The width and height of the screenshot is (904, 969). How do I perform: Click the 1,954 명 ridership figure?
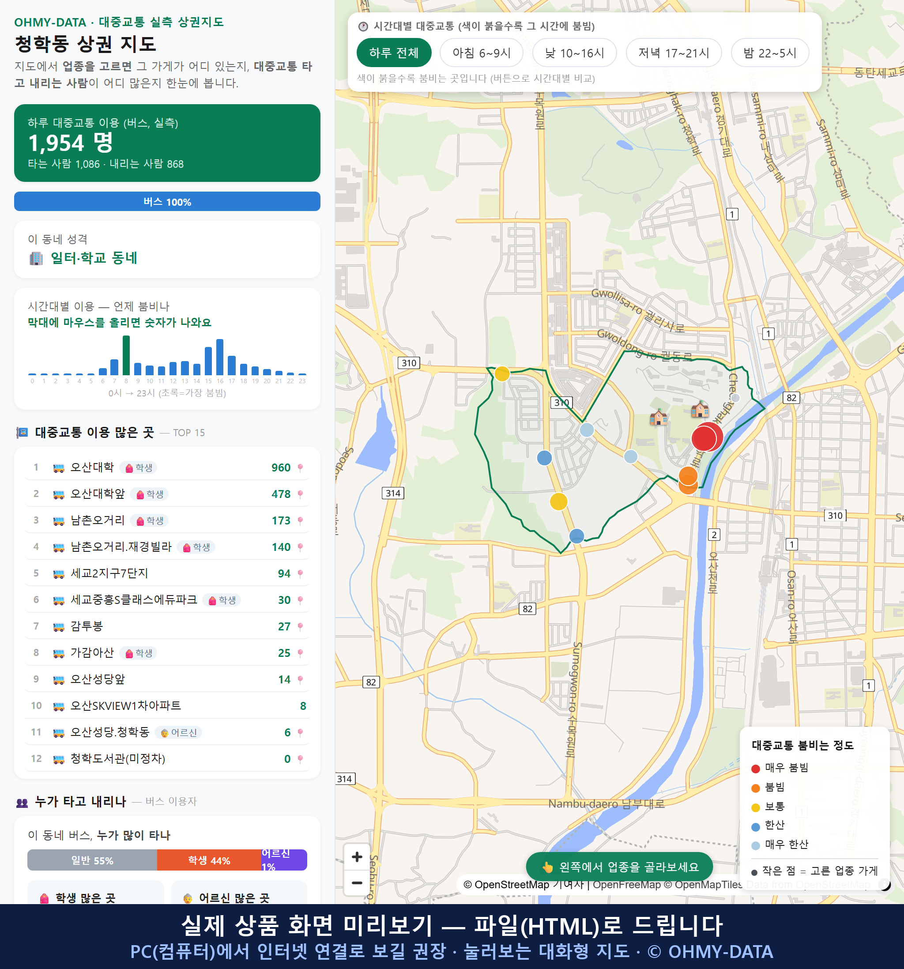71,143
